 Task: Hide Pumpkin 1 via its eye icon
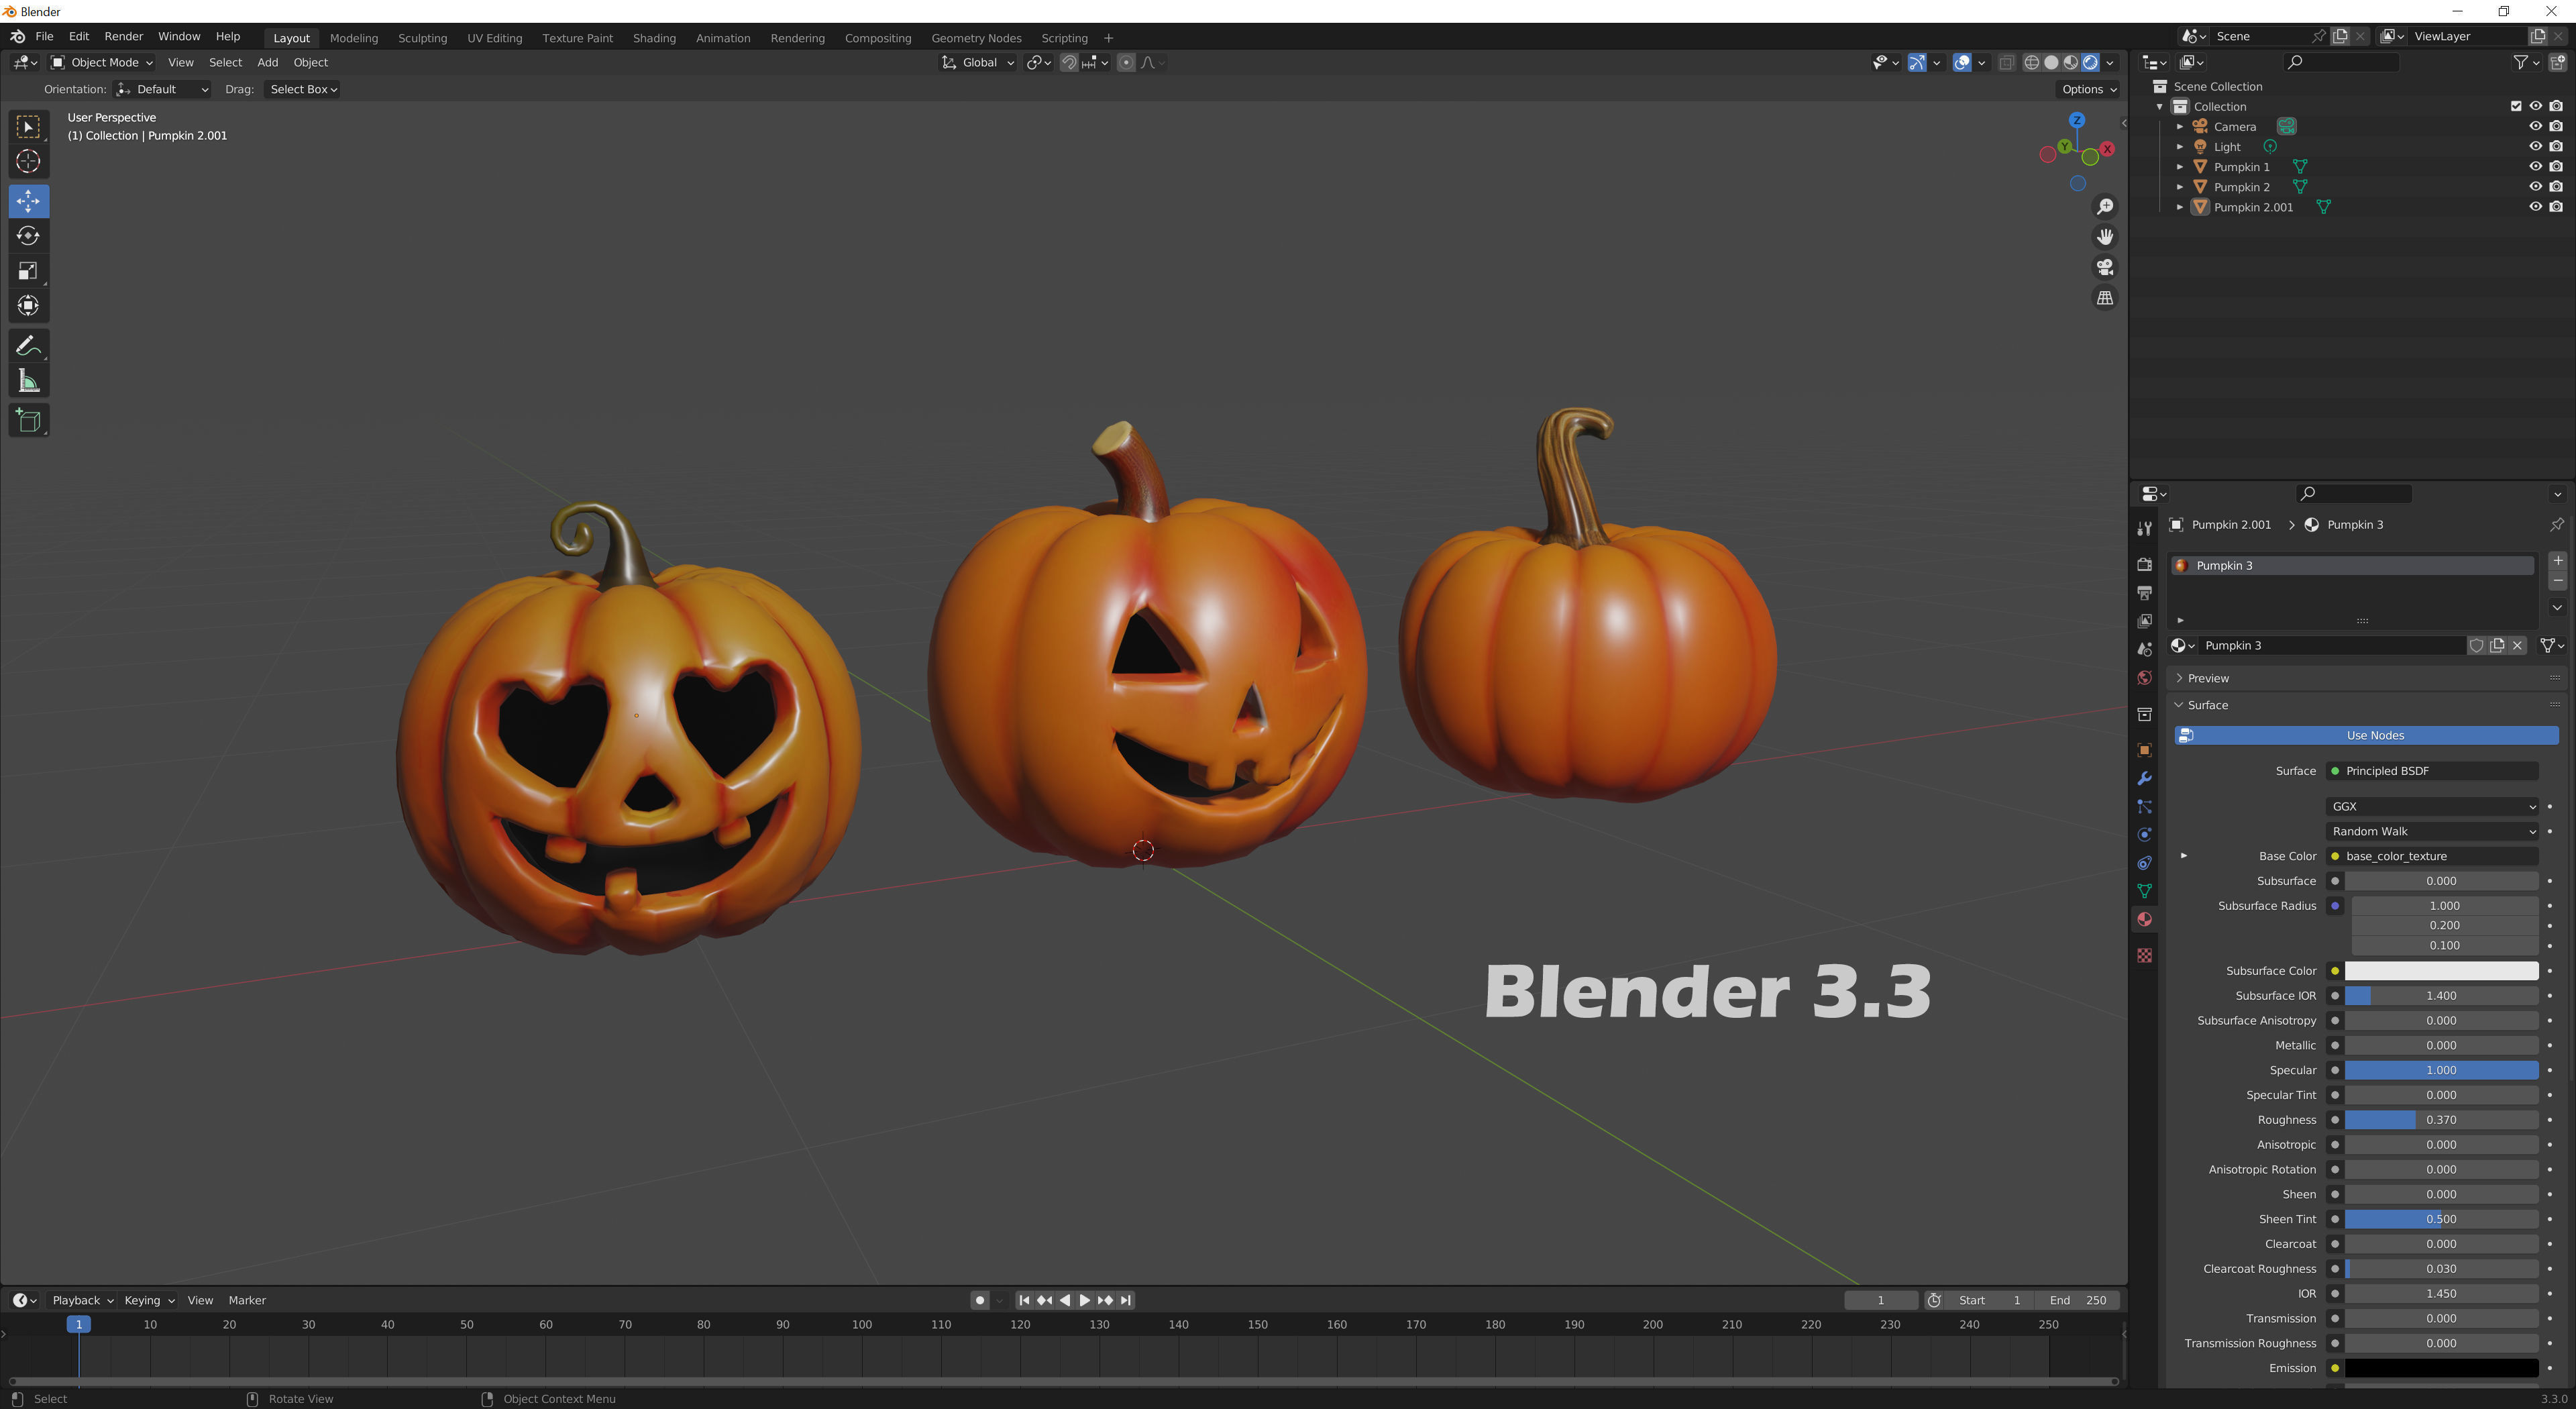coord(2535,166)
